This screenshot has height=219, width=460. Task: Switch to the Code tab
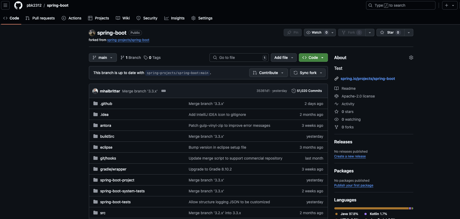(11, 18)
